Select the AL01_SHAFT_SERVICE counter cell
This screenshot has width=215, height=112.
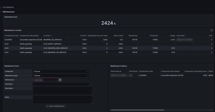click(52, 44)
